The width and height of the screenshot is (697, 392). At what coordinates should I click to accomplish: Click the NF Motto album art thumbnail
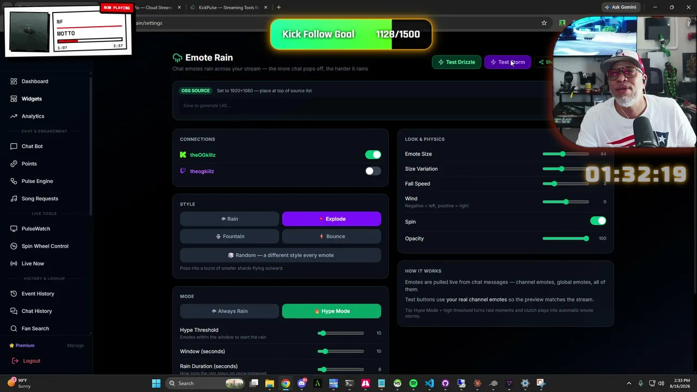pyautogui.click(x=29, y=32)
